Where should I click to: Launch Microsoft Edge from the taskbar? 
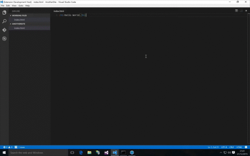pyautogui.click(x=81, y=153)
